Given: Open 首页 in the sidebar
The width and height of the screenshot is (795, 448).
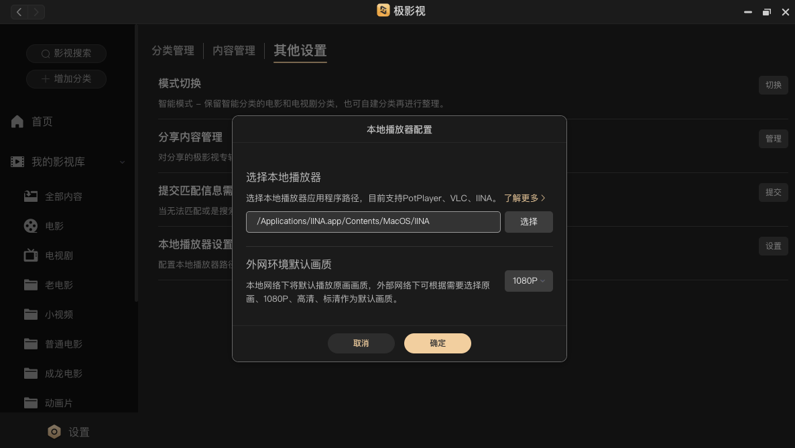Looking at the screenshot, I should [43, 121].
